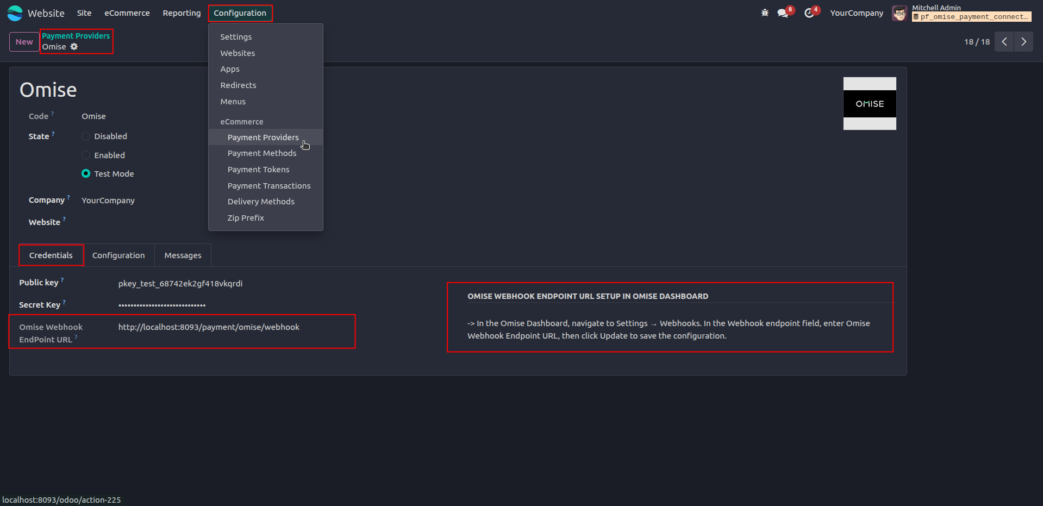Choose Websites from Configuration menu
The width and height of the screenshot is (1043, 506).
point(266,53)
